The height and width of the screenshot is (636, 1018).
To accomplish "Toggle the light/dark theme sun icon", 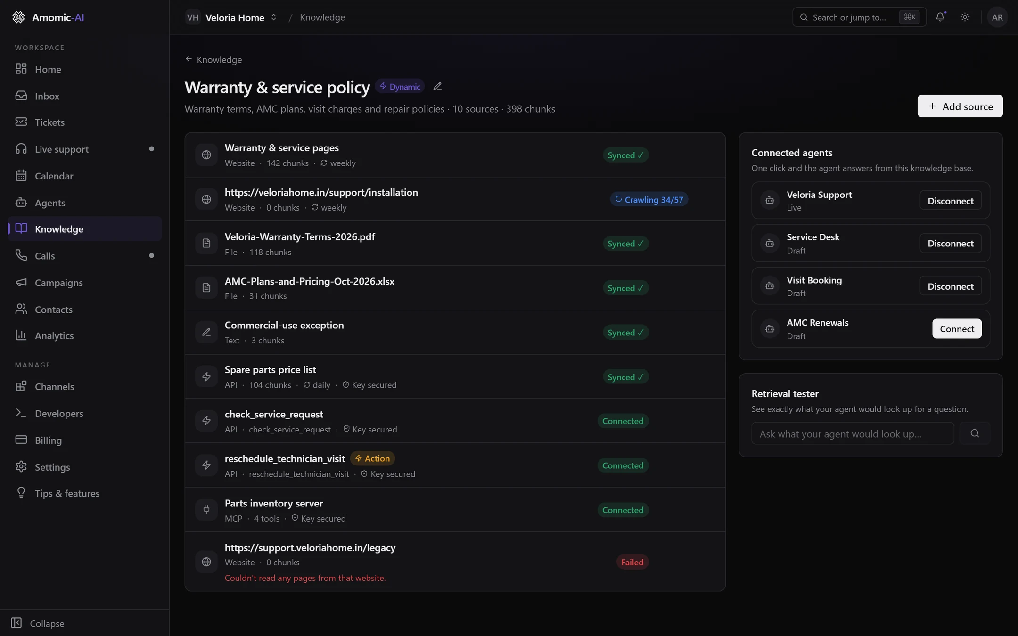I will [965, 17].
